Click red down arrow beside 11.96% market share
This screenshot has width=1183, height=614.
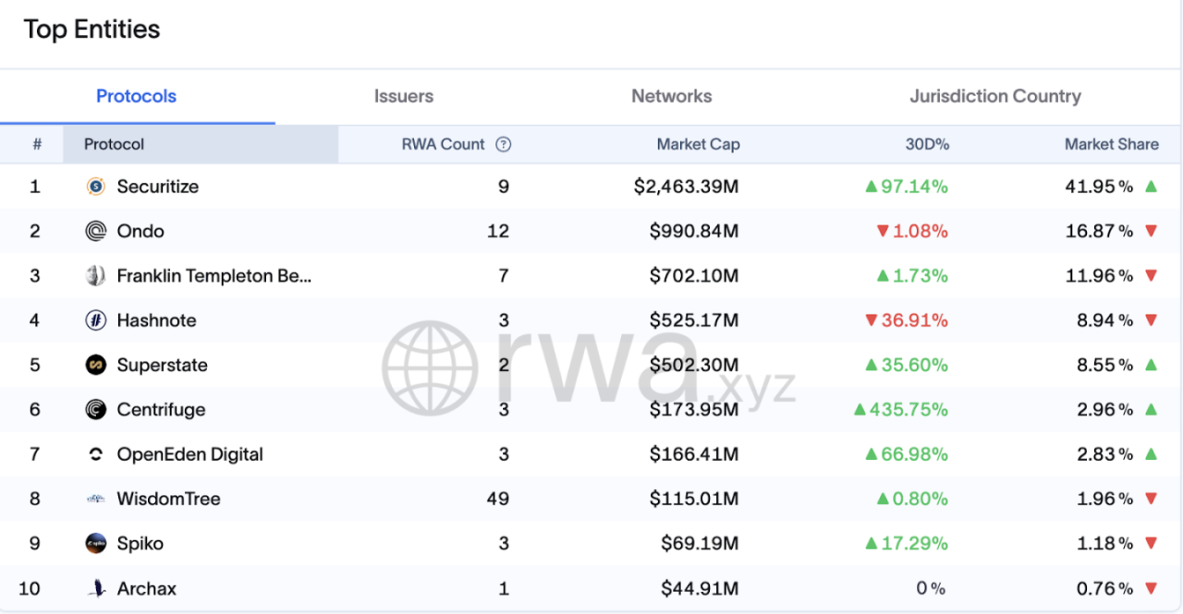pyautogui.click(x=1151, y=275)
